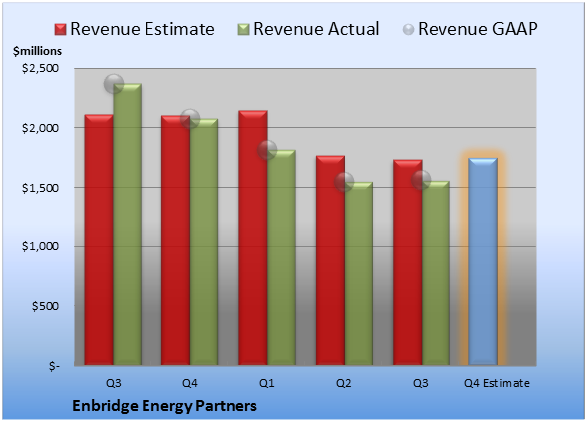This screenshot has width=586, height=421.
Task: Click the '$500' axis value
Action: tap(45, 306)
